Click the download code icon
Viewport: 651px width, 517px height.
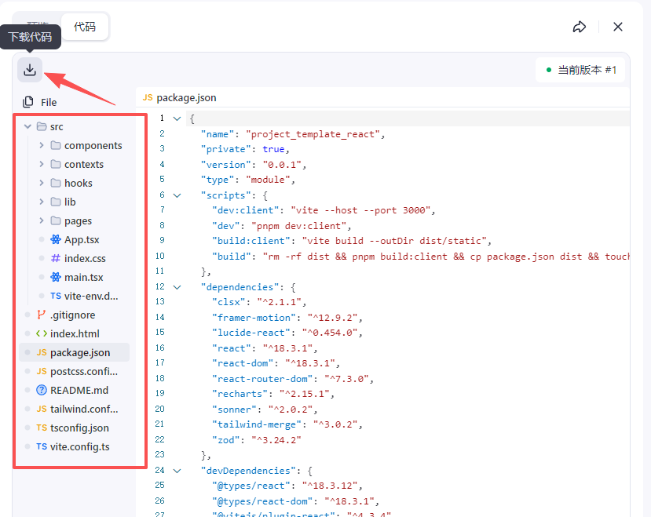(x=30, y=70)
